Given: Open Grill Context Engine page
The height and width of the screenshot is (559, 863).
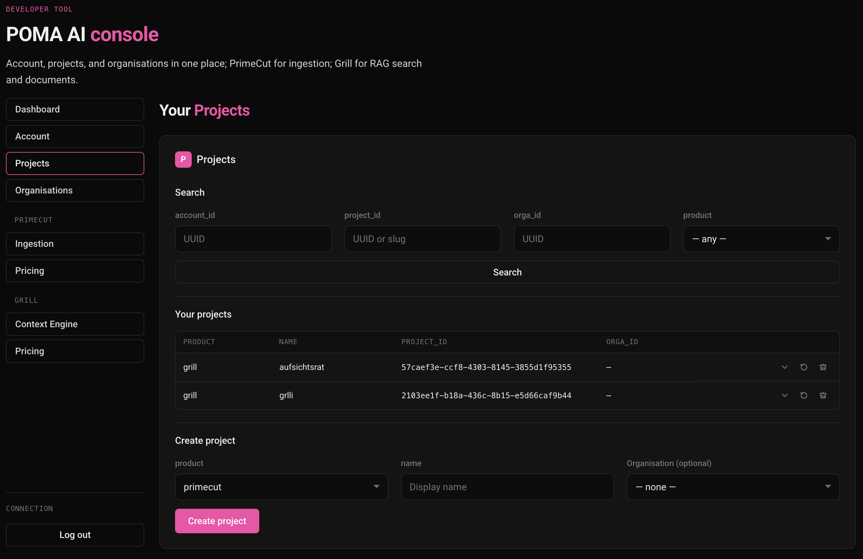Looking at the screenshot, I should coord(75,324).
